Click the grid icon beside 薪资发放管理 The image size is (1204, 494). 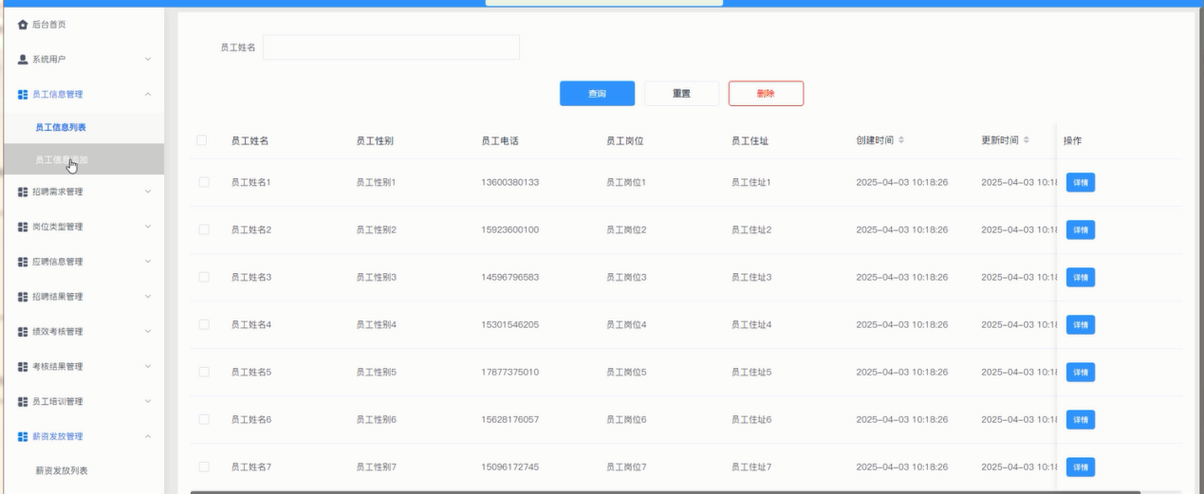[23, 436]
